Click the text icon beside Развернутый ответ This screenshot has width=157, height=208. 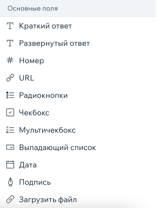10,43
